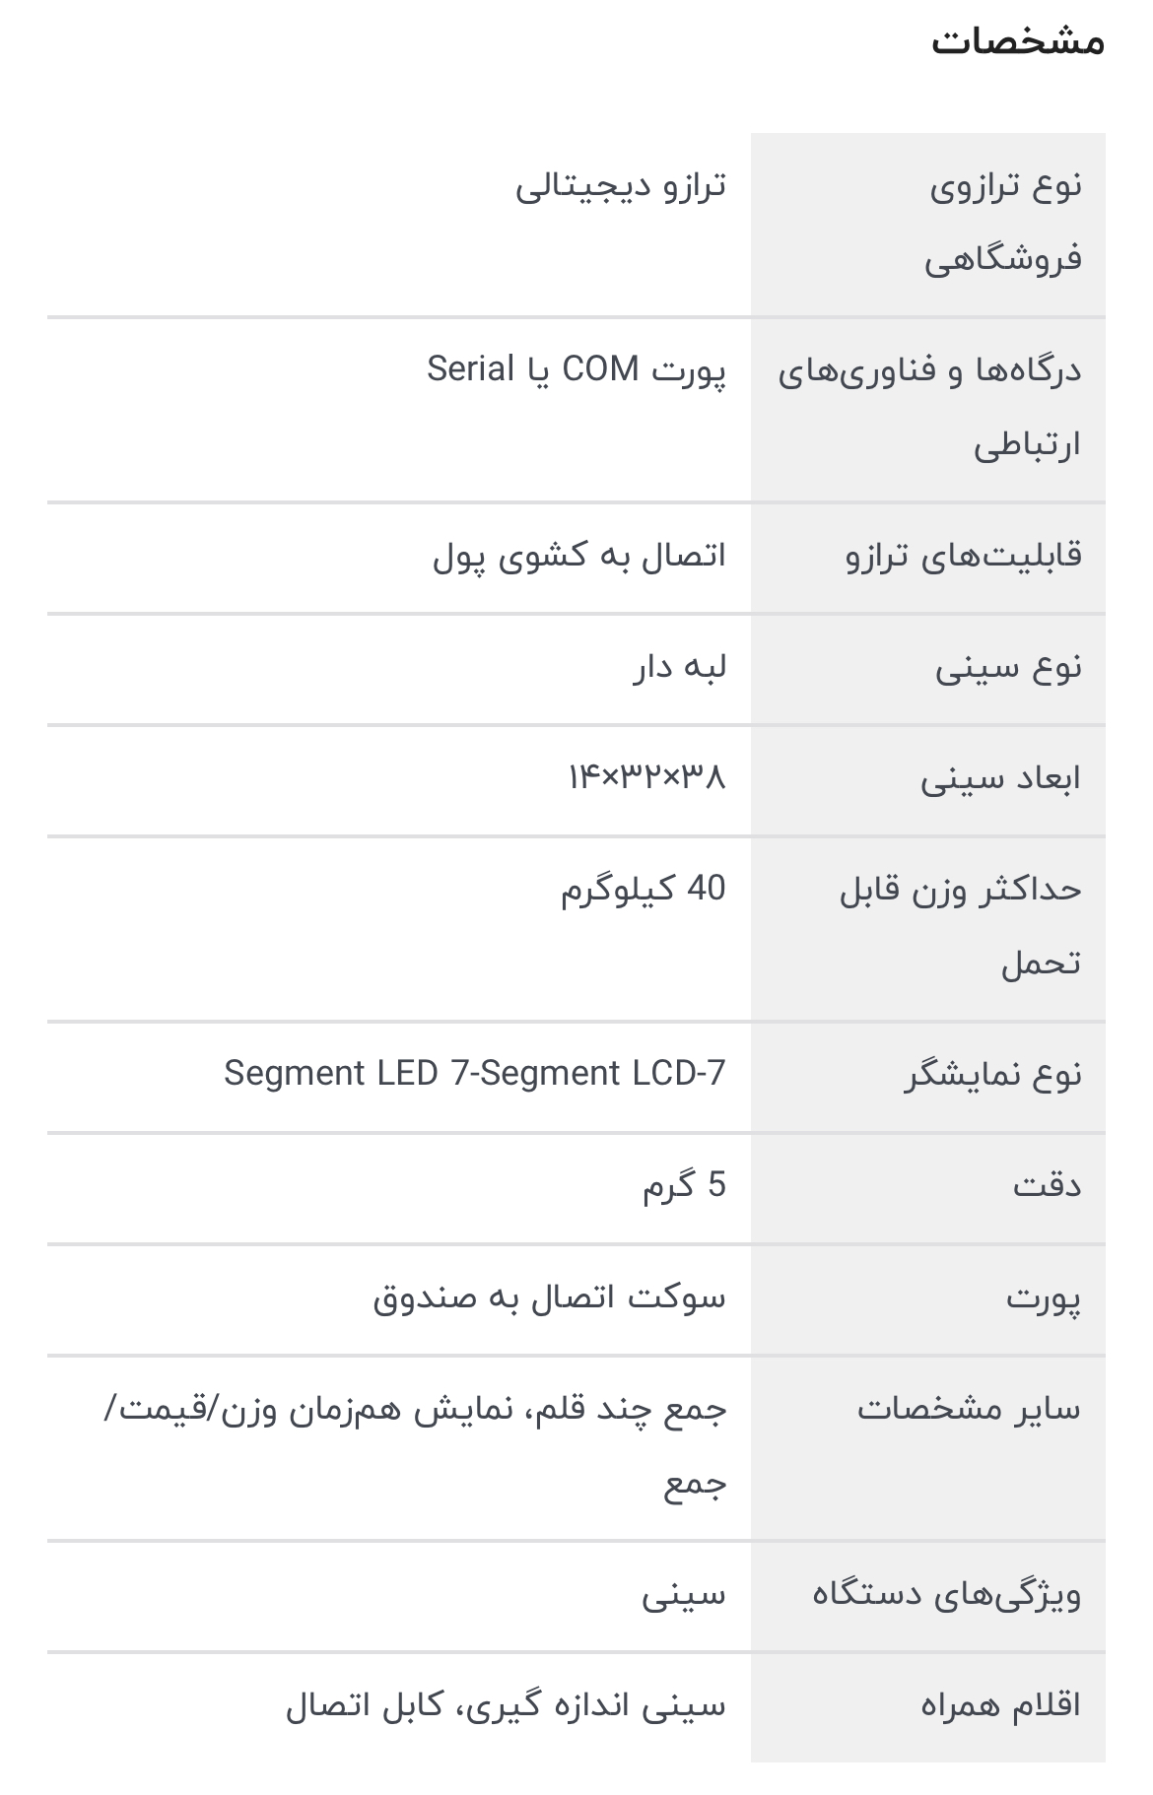Select the نوع سینی label cell
1153x1795 pixels.
point(928,669)
